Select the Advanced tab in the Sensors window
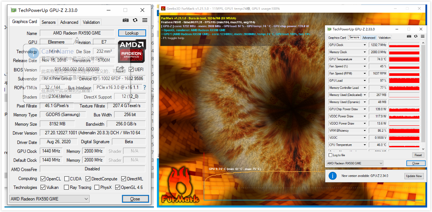 [369, 38]
